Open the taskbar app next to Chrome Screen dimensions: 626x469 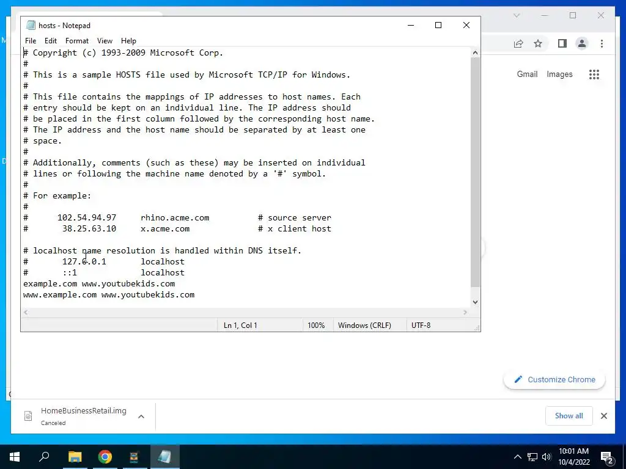pyautogui.click(x=134, y=457)
